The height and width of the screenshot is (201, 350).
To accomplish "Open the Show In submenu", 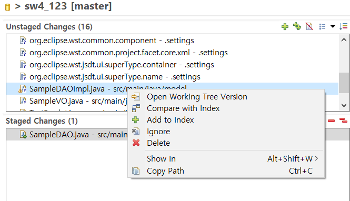I will pyautogui.click(x=226, y=158).
